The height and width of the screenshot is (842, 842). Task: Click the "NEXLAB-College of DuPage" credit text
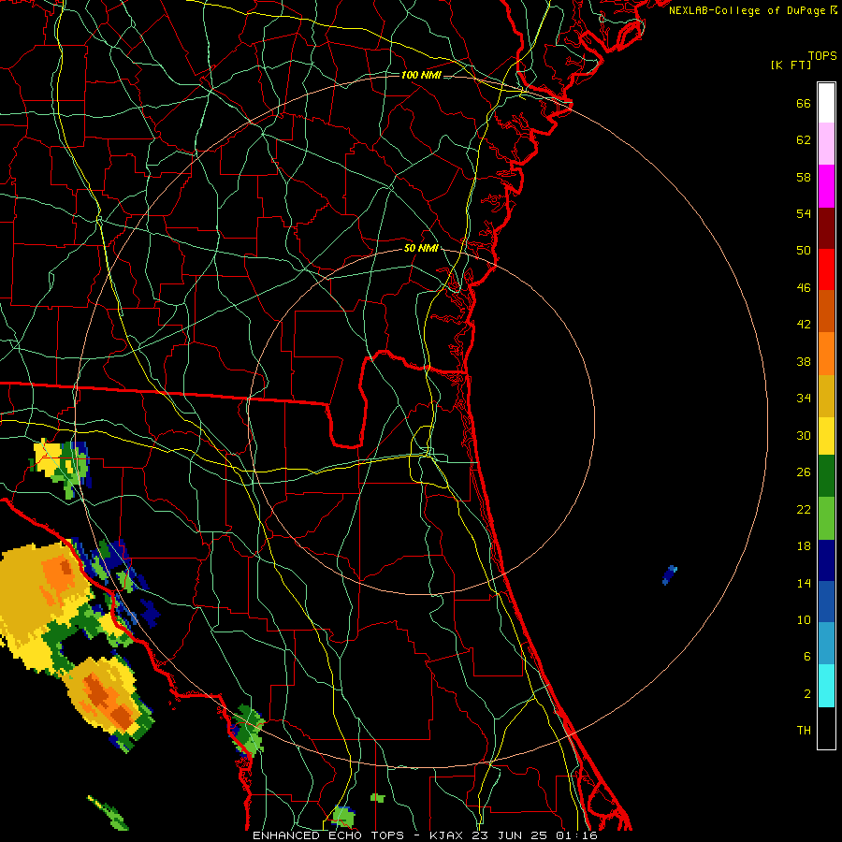747,10
